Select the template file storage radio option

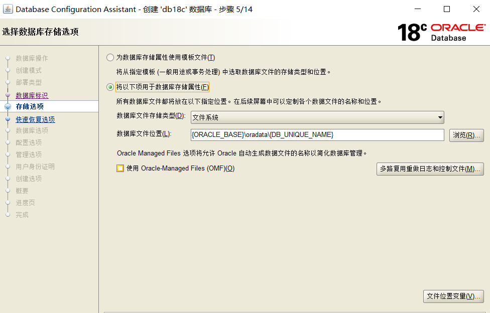[110, 58]
